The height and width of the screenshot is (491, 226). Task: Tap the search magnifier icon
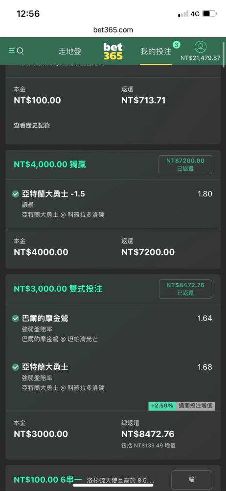tap(20, 51)
